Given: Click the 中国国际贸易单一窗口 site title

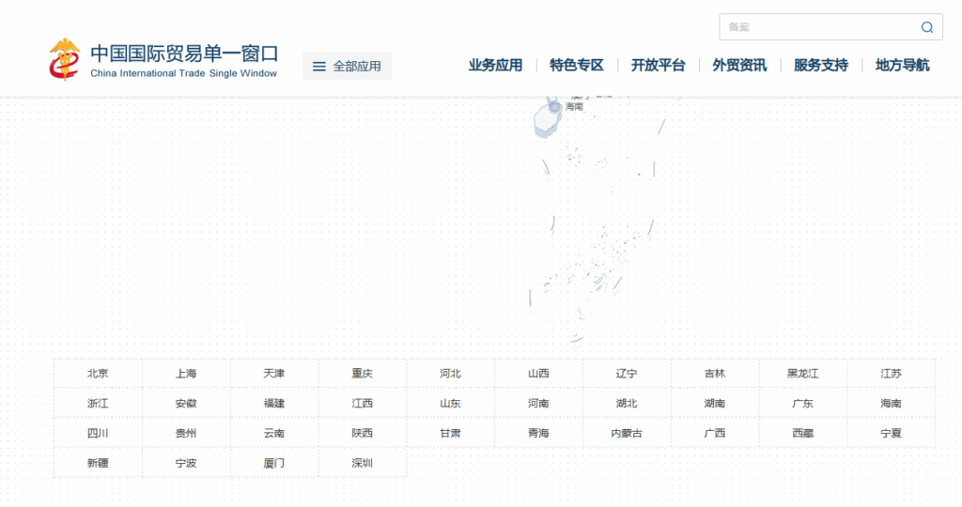Looking at the screenshot, I should tap(184, 54).
